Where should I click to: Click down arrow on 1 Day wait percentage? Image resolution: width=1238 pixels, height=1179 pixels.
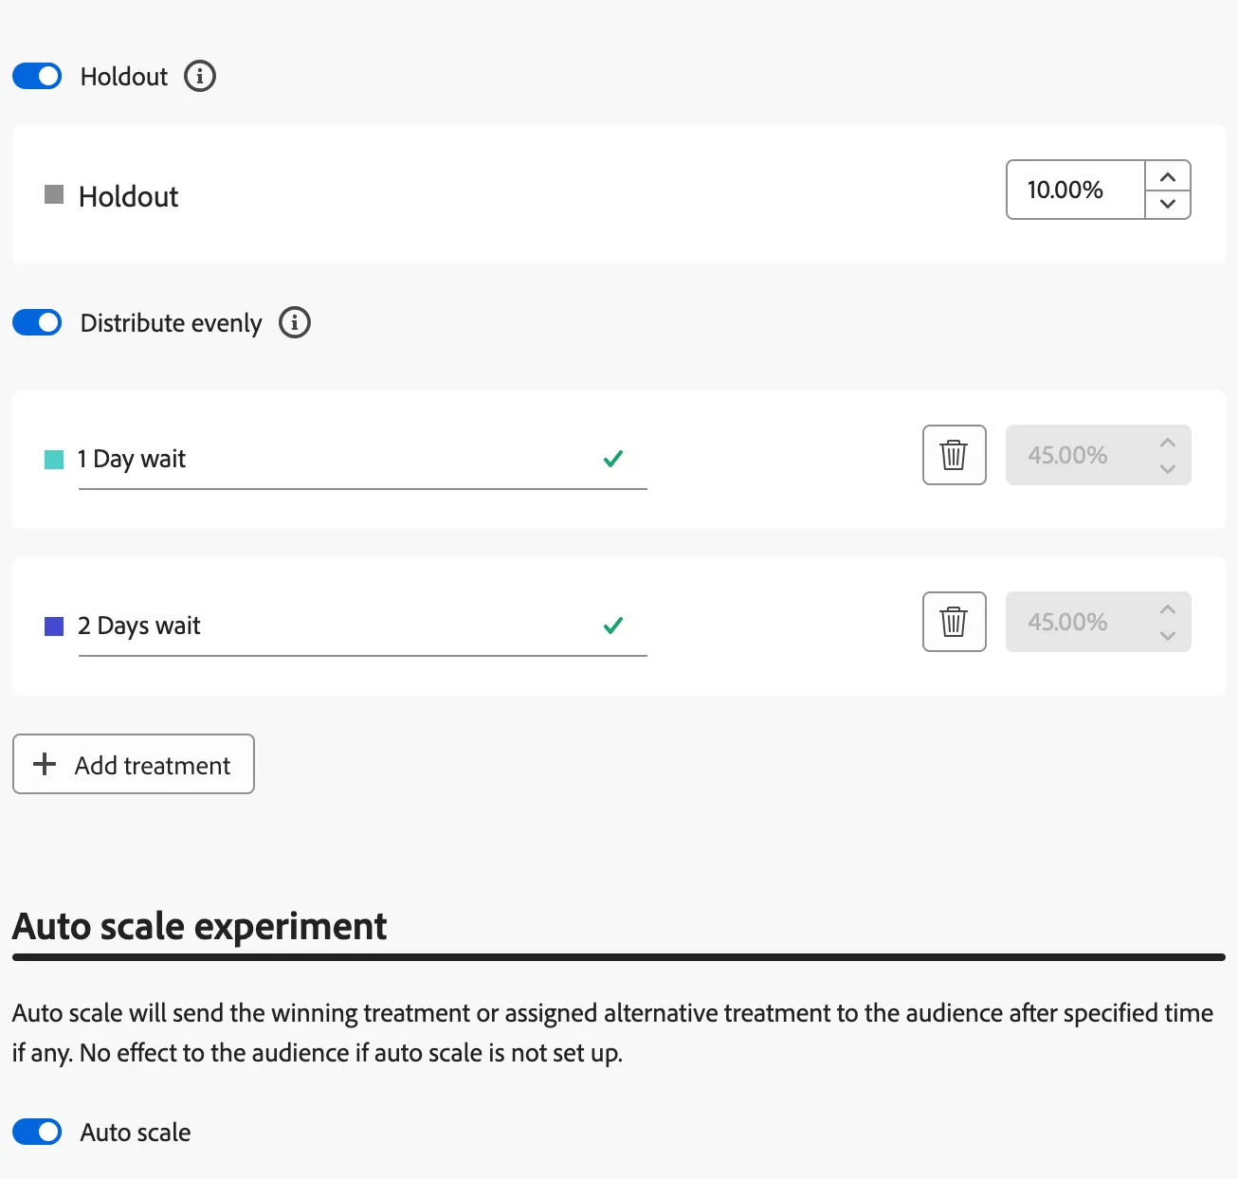click(x=1168, y=469)
